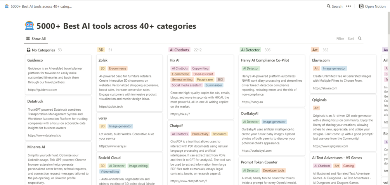Click Developer tools tag on Prompt Token Counter
Screen dimensions: 390x185
point(274,171)
